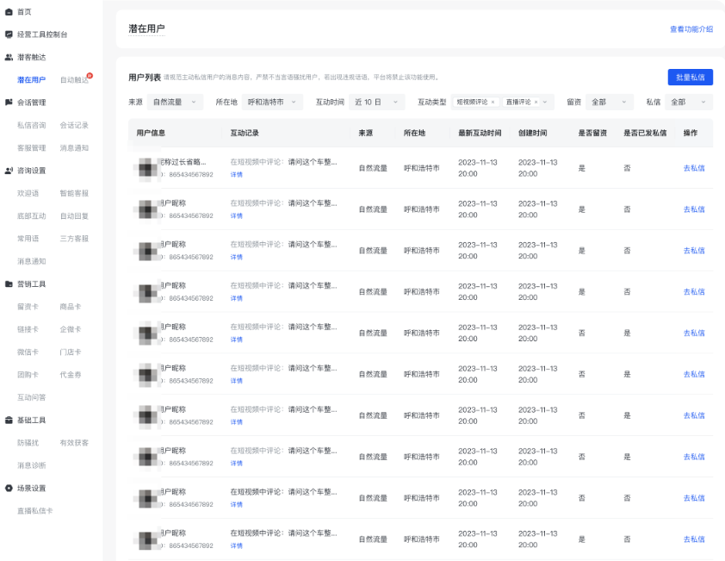Remove the 直播评论 filter tag
Screen dimensions: 725x561
pyautogui.click(x=536, y=102)
